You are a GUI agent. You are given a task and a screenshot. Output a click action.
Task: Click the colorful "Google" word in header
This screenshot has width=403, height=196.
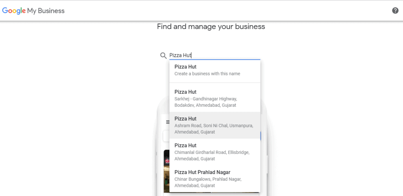14,11
